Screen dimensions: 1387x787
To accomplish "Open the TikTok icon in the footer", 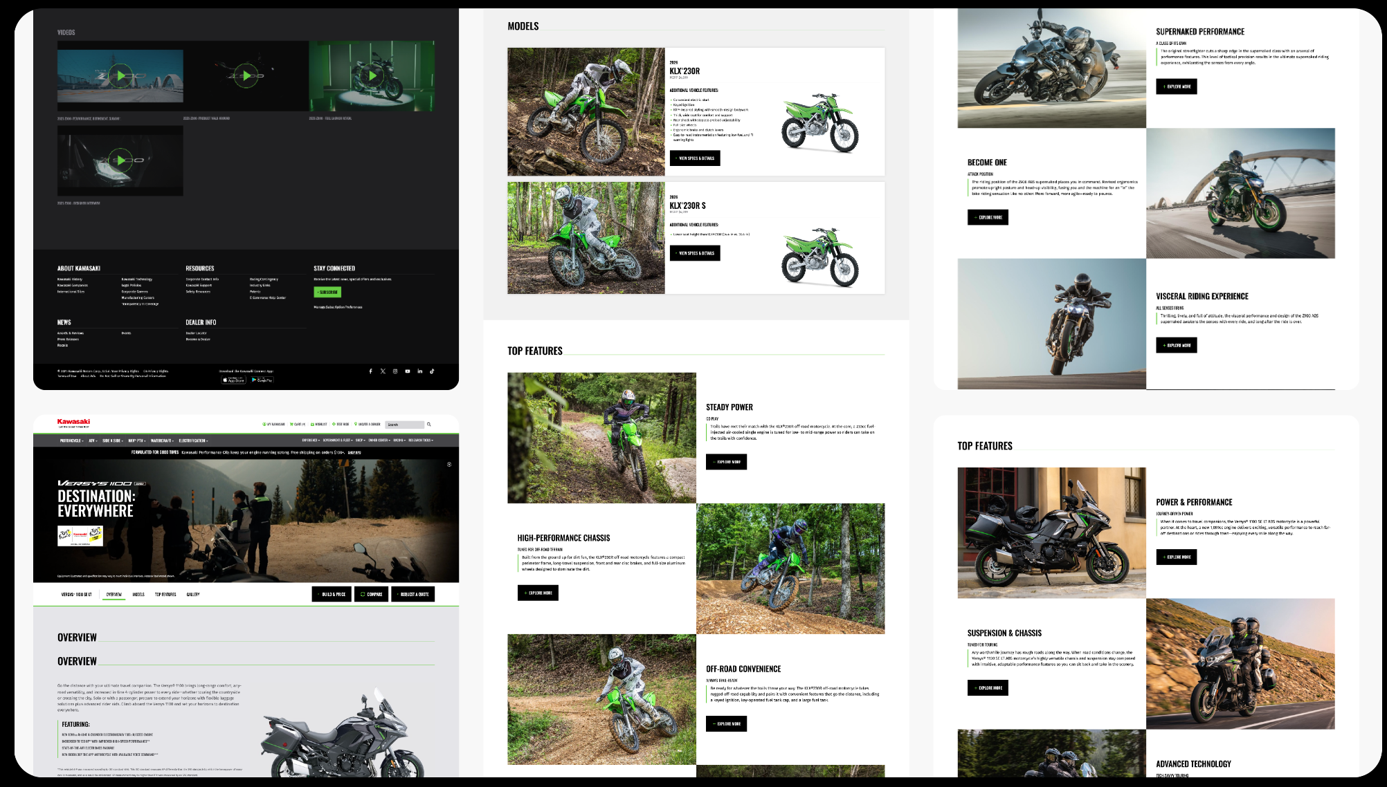I will pos(432,371).
